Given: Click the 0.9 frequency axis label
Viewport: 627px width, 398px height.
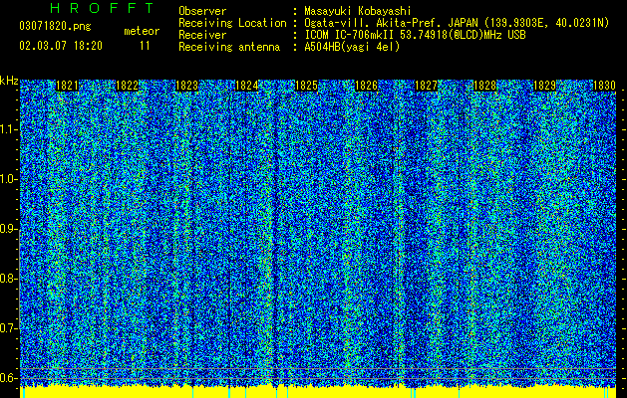Looking at the screenshot, I should (x=7, y=229).
